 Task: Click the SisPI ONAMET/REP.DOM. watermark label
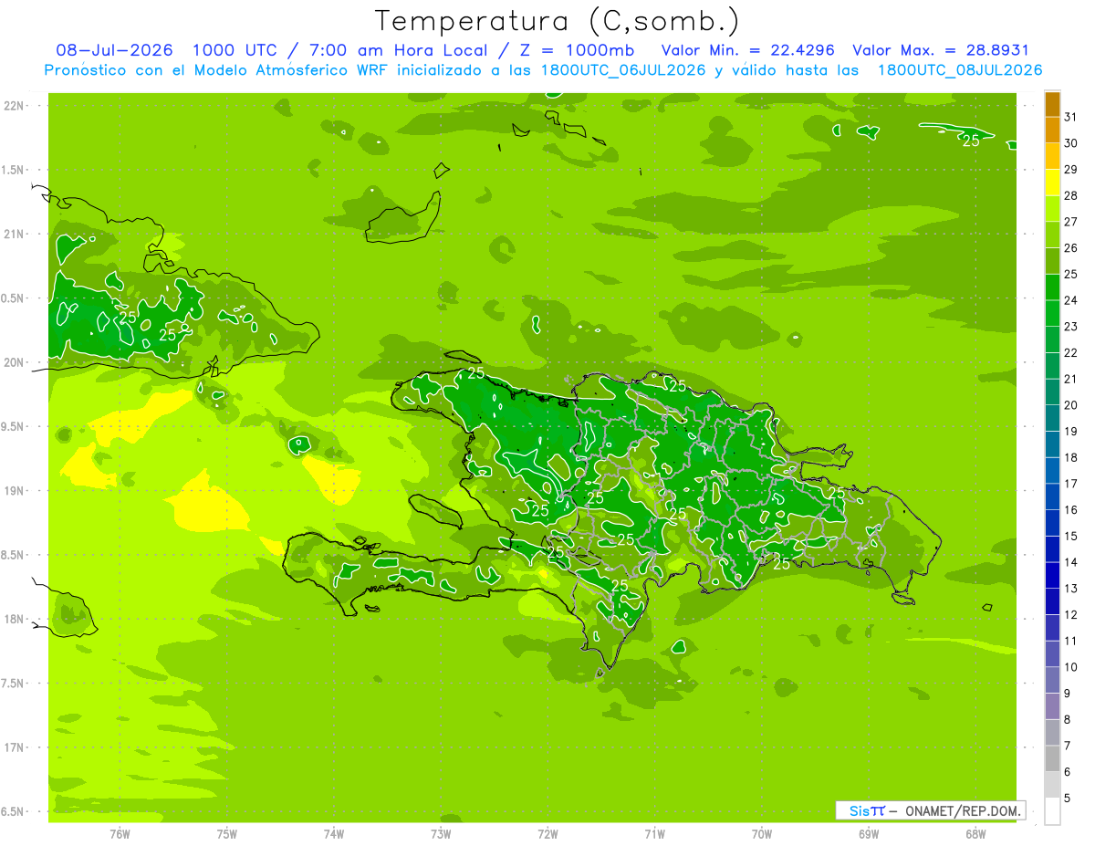(x=930, y=810)
